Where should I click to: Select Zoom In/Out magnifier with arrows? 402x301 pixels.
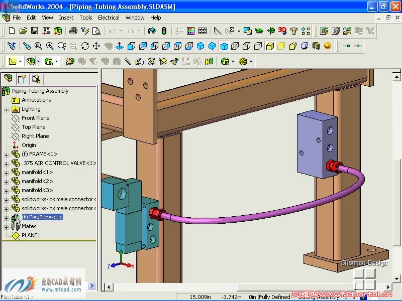tap(61, 46)
